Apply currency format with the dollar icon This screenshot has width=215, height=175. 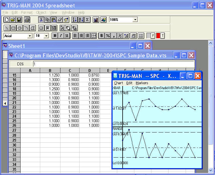click(102, 36)
